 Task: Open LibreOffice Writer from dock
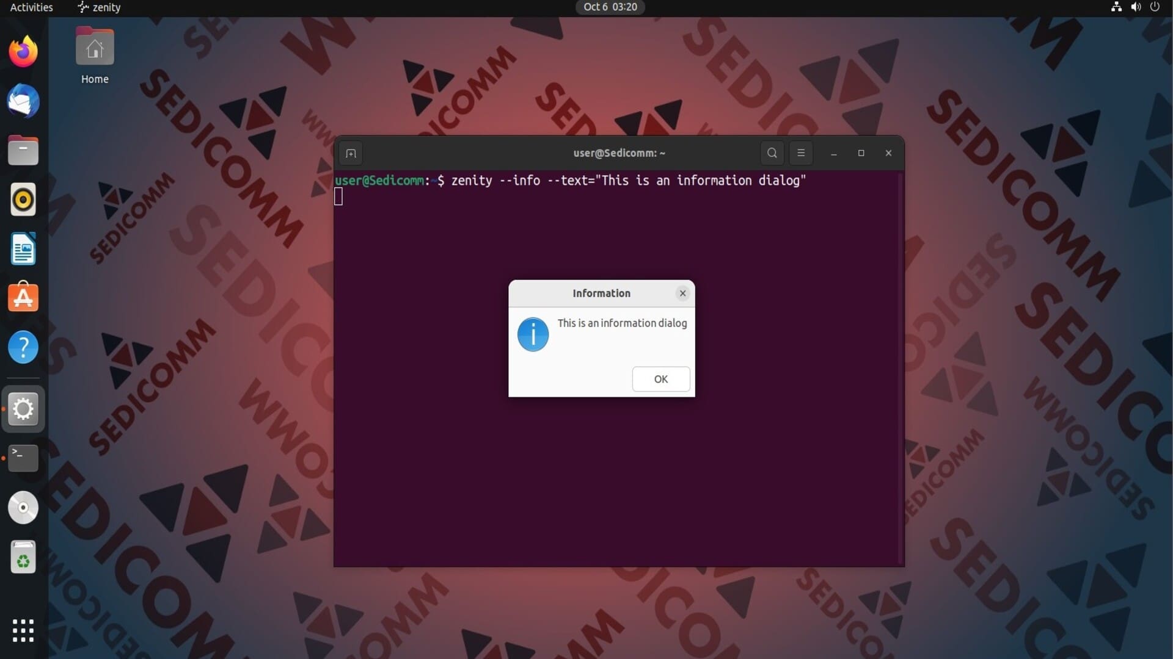pyautogui.click(x=23, y=249)
